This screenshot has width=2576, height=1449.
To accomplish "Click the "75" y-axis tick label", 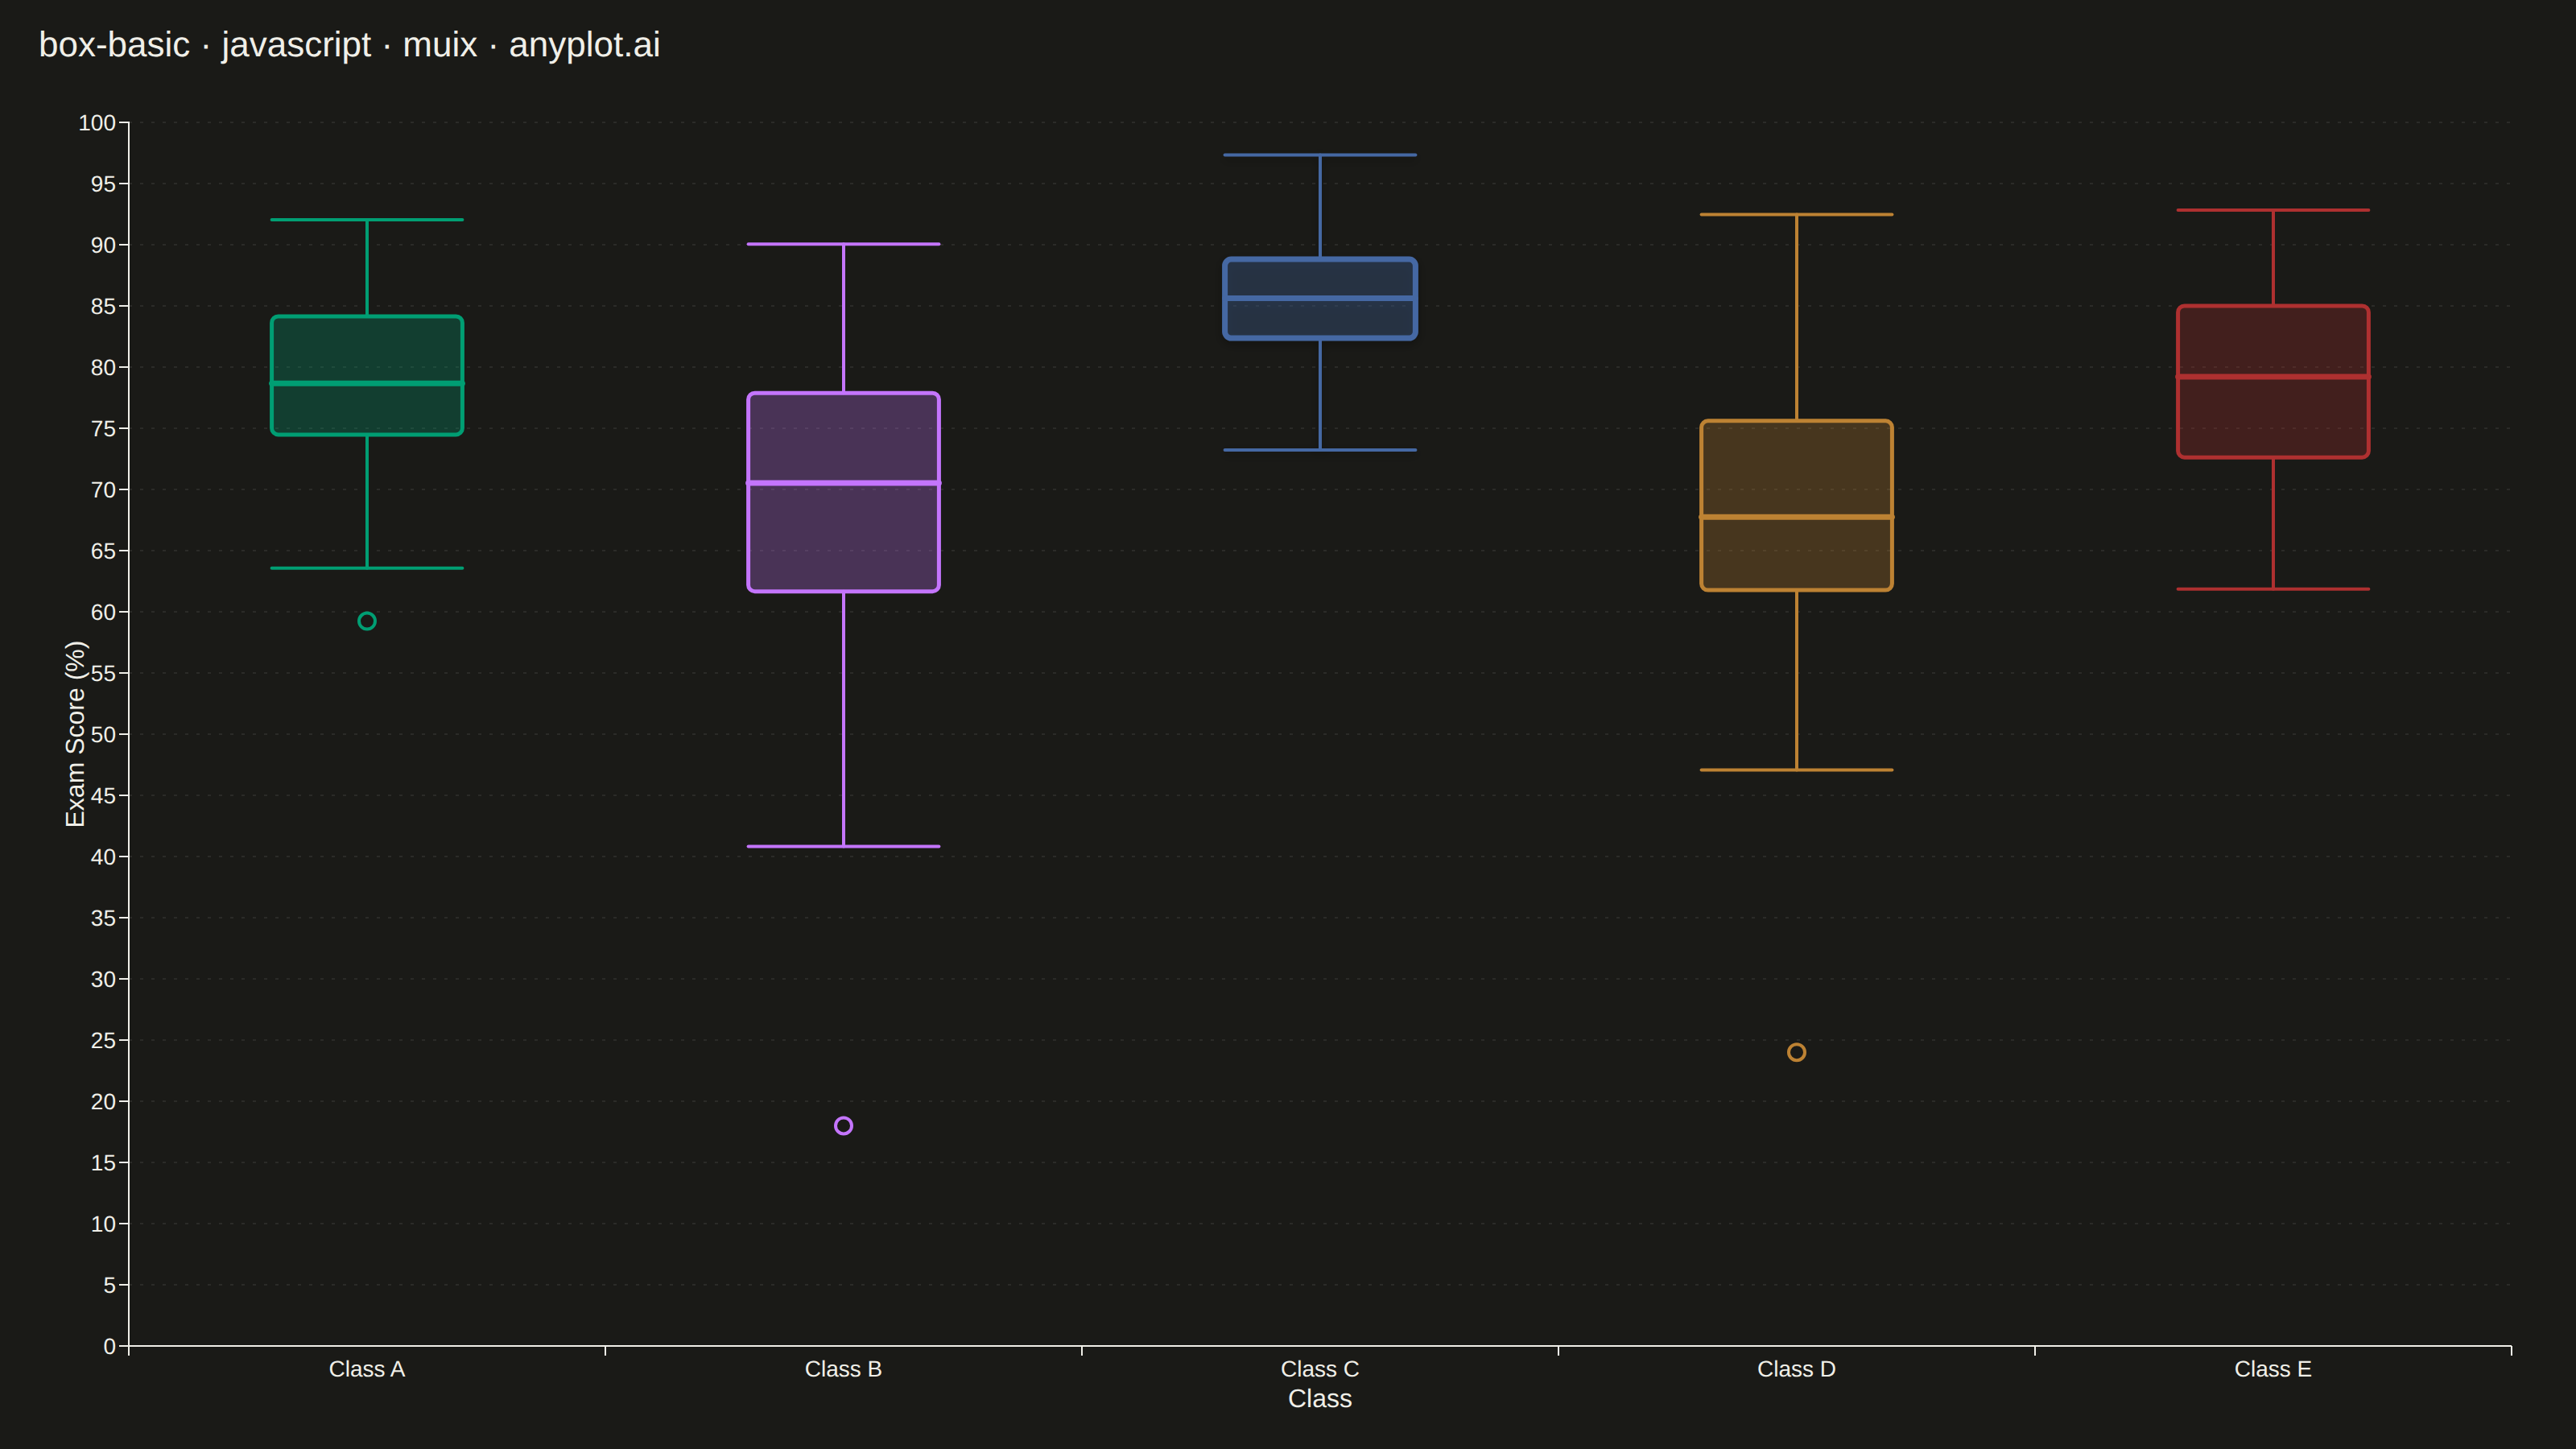I will pos(103,429).
